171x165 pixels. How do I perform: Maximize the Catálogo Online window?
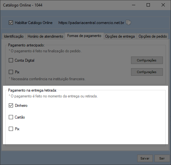pyautogui.click(x=148, y=5)
